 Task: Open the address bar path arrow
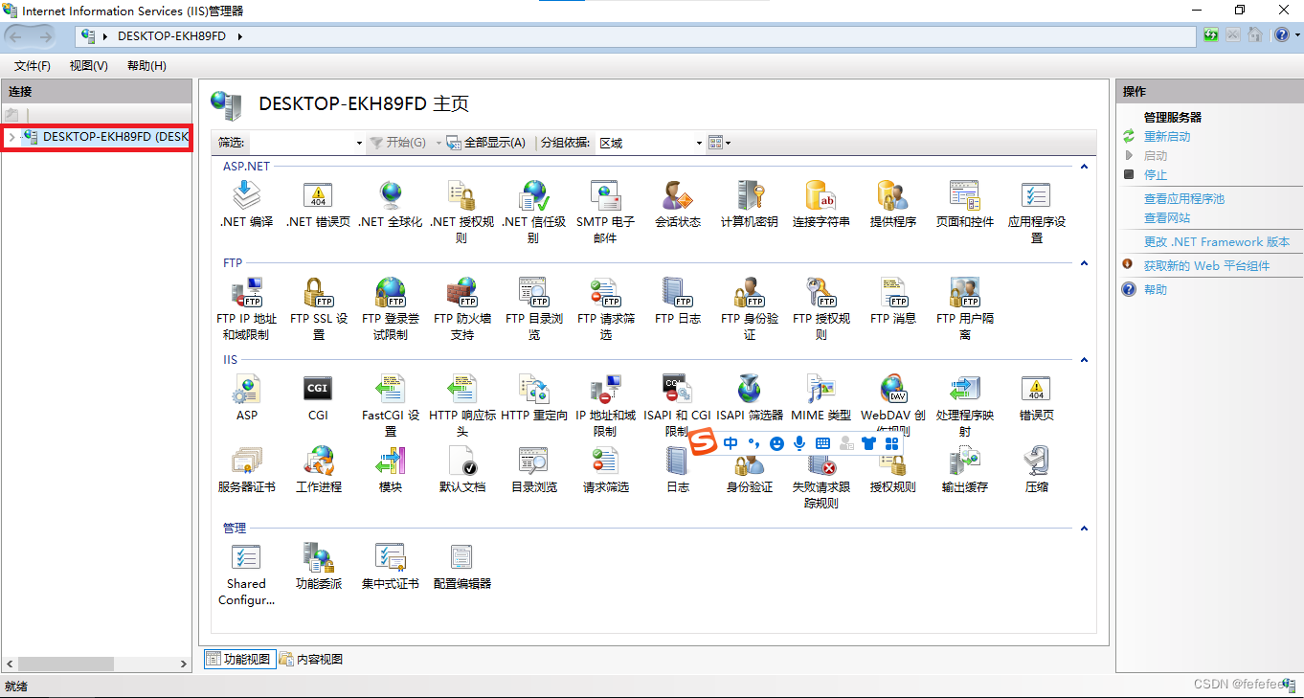[239, 36]
